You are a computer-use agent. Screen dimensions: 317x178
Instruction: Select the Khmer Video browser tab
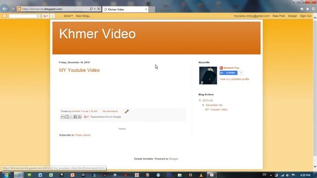point(125,9)
